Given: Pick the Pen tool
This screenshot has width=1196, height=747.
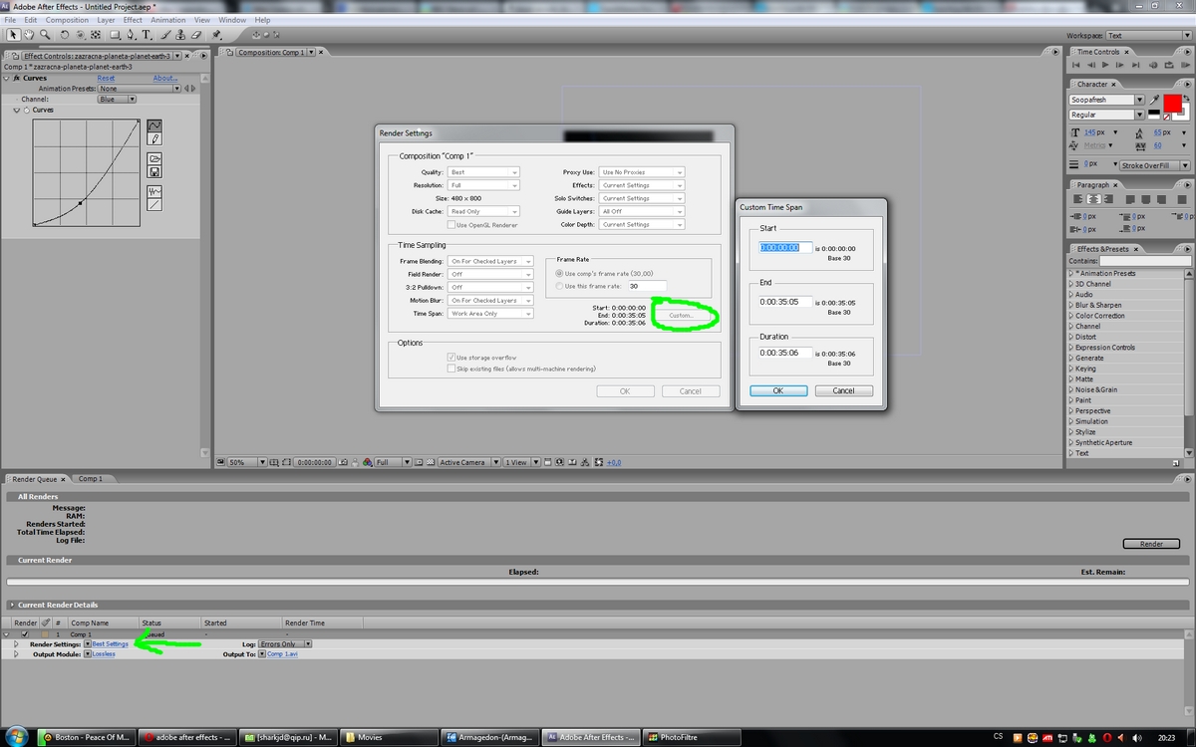Looking at the screenshot, I should 131,35.
